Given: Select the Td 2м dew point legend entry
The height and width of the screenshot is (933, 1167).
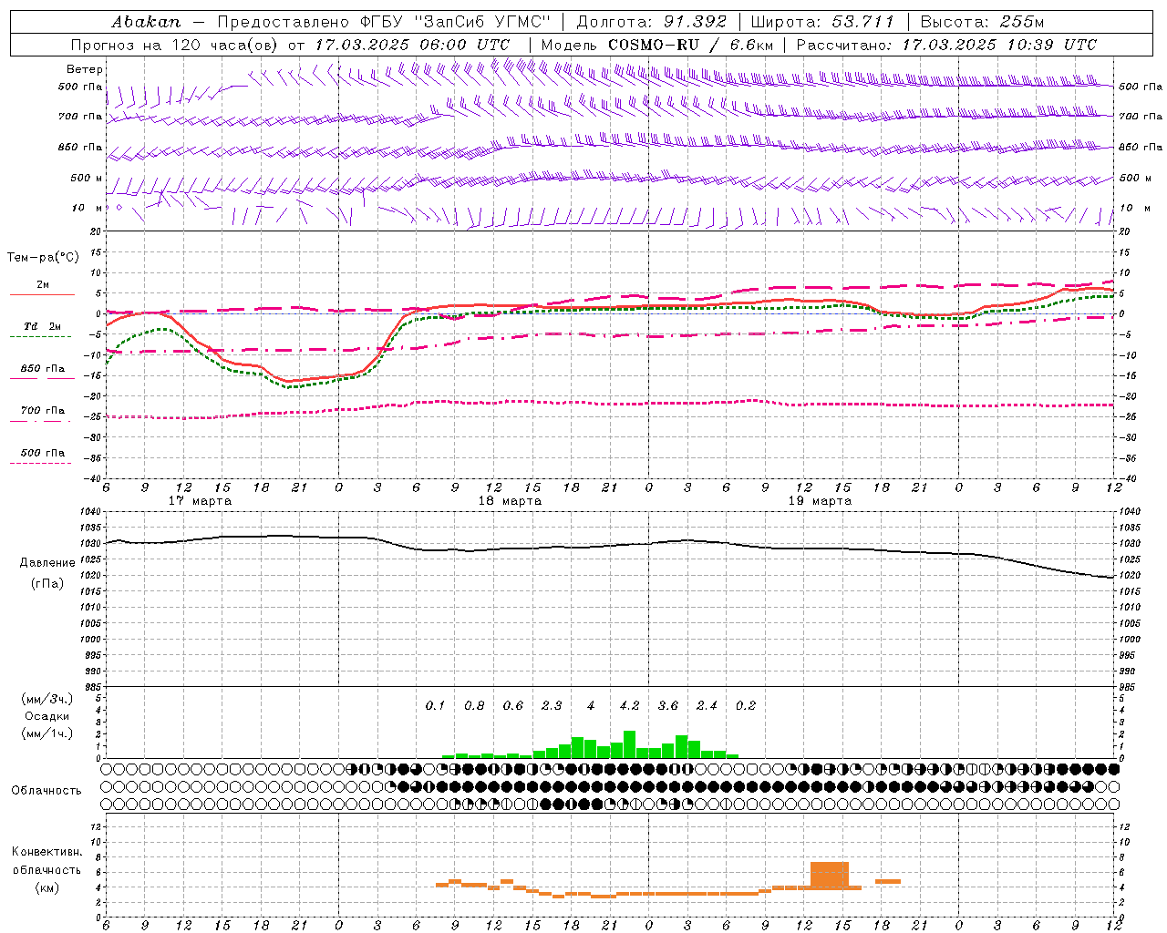Looking at the screenshot, I should click(43, 326).
